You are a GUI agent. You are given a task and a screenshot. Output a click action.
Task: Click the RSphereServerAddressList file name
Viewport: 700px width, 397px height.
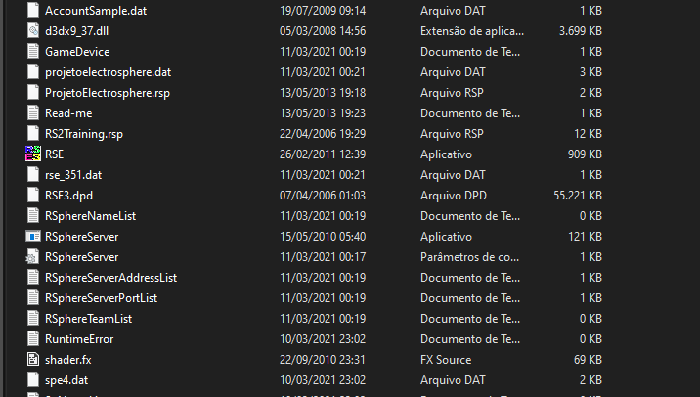point(110,278)
